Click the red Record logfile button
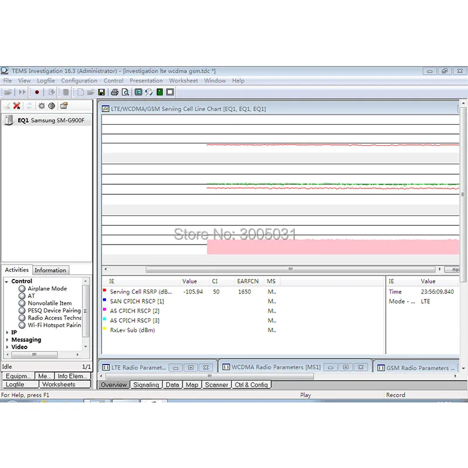 [x=37, y=92]
